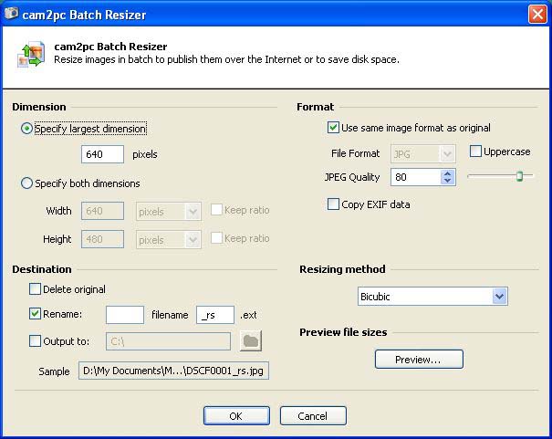
Task: Click the Sample path DSCF0001_rs.jpg field
Action: 173,371
